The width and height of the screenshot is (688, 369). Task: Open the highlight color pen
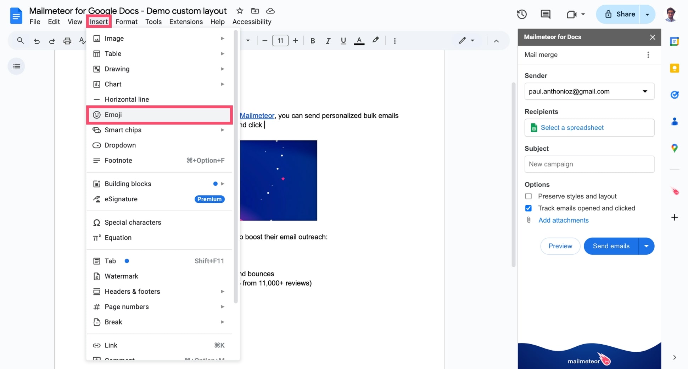375,40
